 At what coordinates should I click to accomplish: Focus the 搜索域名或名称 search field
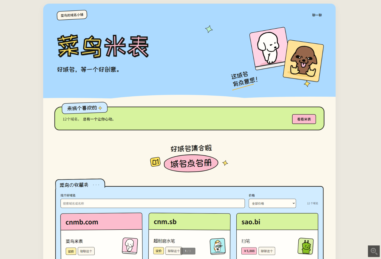[x=152, y=204]
